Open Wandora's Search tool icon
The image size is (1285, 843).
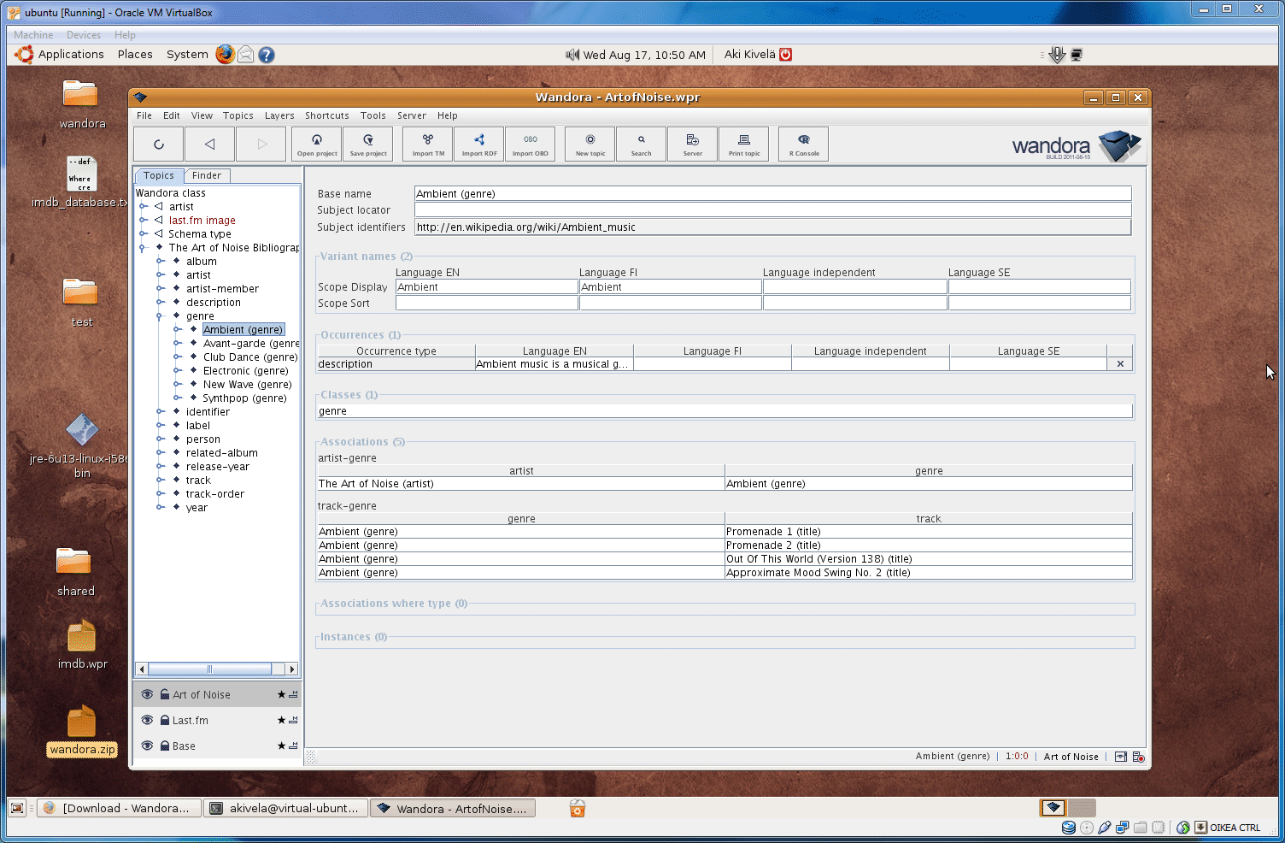tap(641, 144)
